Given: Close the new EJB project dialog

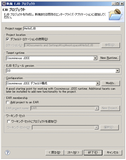Looking at the screenshot, I should pyautogui.click(x=122, y=4).
